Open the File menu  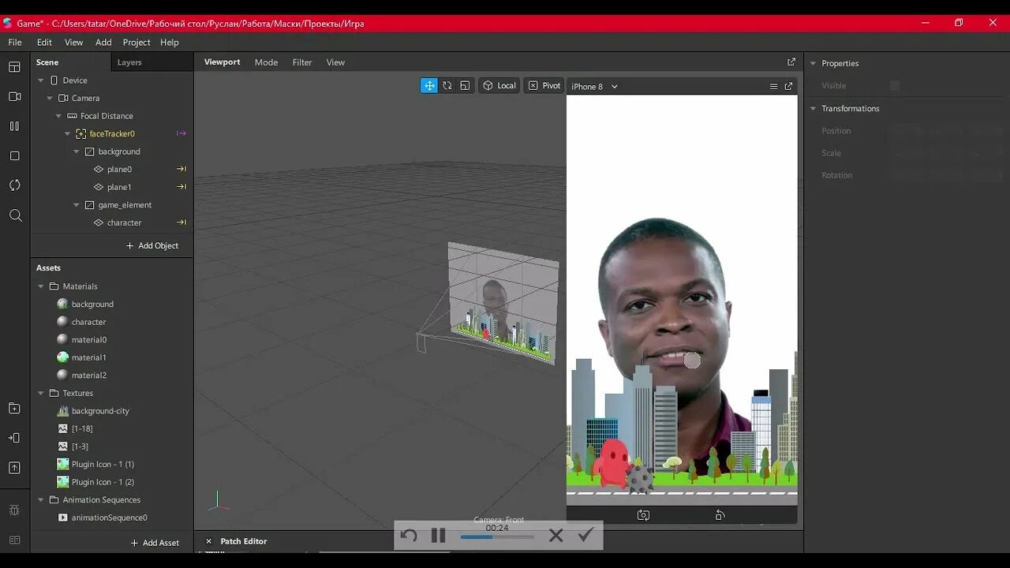point(15,42)
